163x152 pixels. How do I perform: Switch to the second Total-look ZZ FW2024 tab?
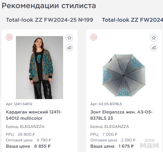132,20
